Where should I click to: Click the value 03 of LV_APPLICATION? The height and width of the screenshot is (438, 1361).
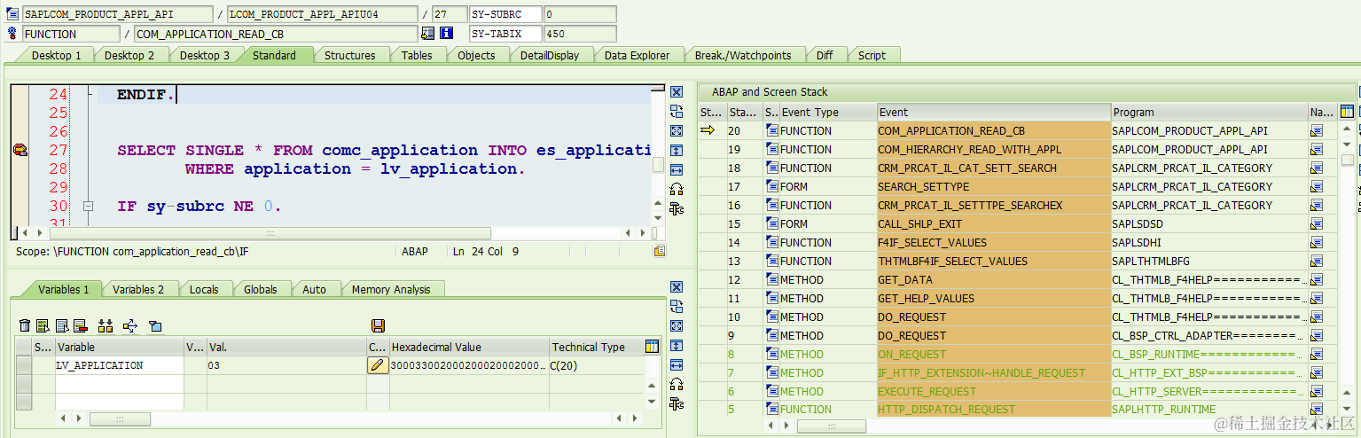[x=214, y=365]
